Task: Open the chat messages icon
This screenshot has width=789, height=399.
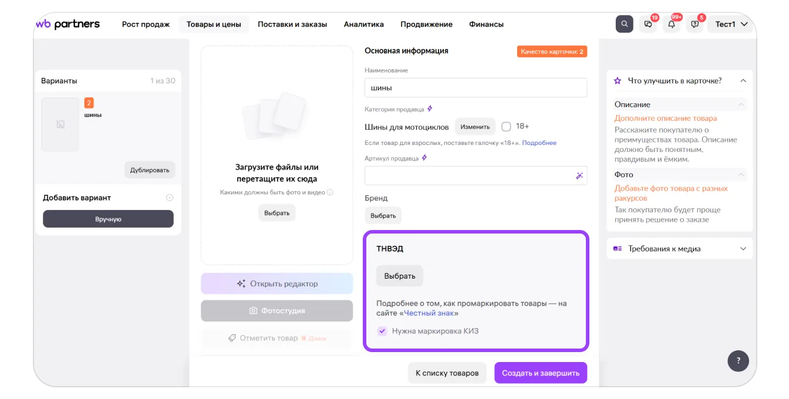Action: 648,24
